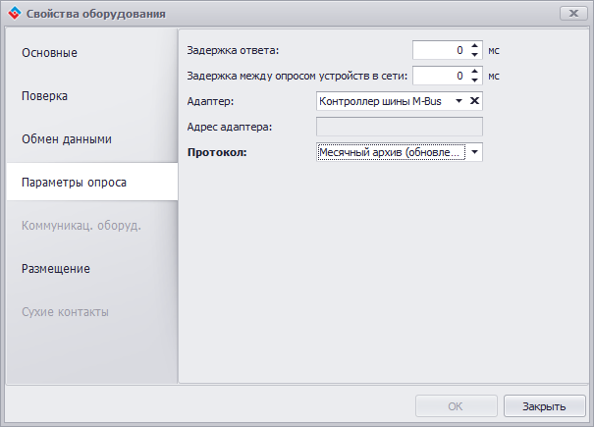Click the Задержка ответа value field
This screenshot has width=594, height=427.
pos(439,50)
